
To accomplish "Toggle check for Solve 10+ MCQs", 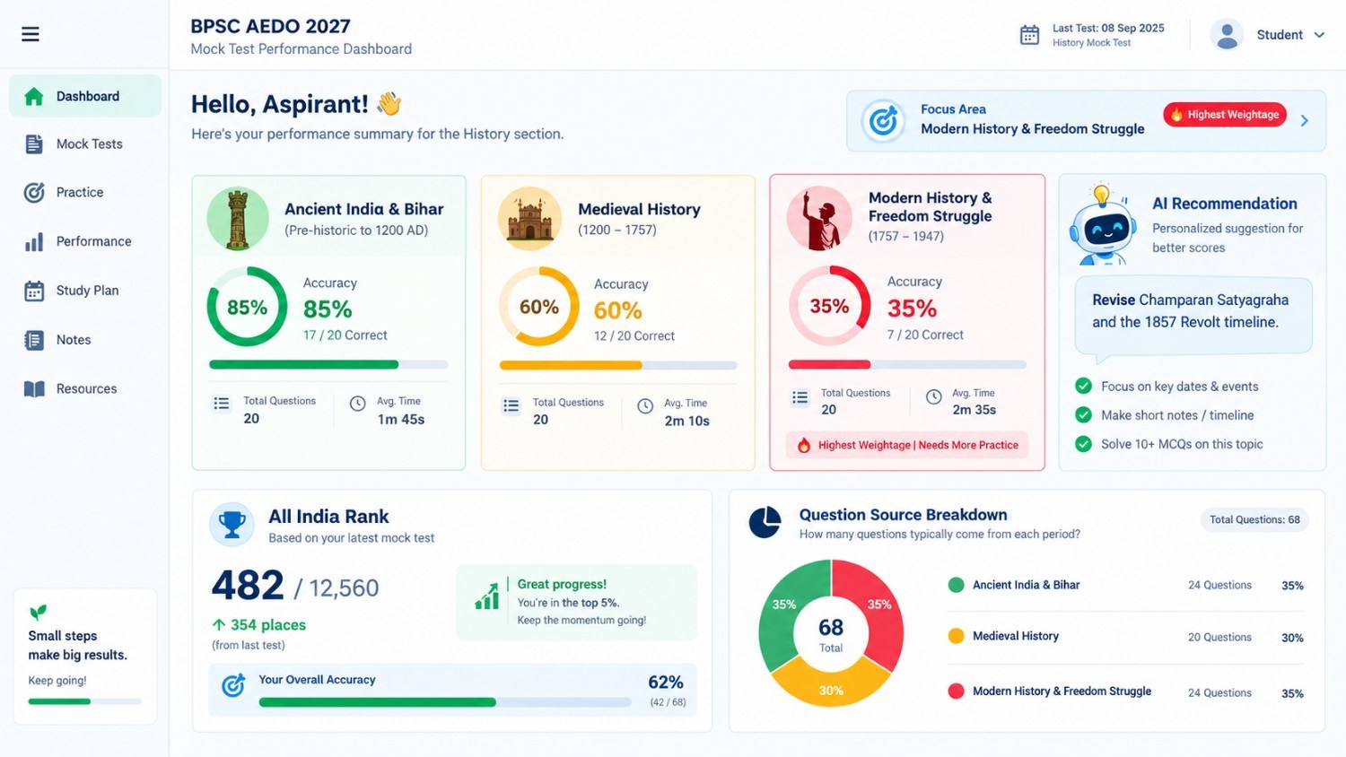I will [1084, 444].
